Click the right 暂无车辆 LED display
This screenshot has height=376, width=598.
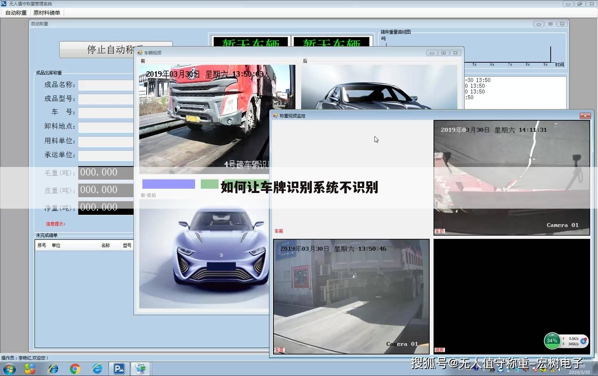tap(331, 42)
